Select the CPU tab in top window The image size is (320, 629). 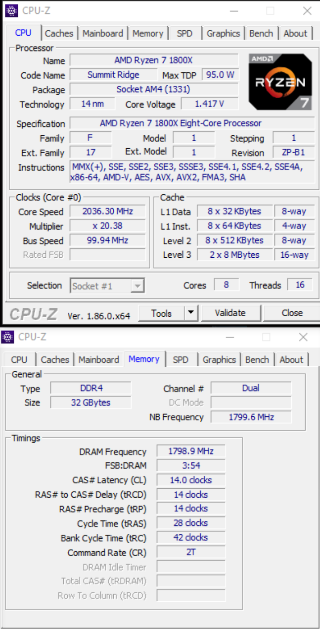tap(23, 33)
